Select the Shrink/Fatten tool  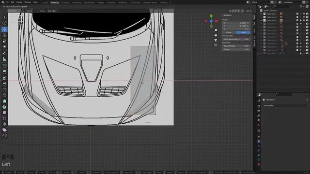(x=4, y=124)
